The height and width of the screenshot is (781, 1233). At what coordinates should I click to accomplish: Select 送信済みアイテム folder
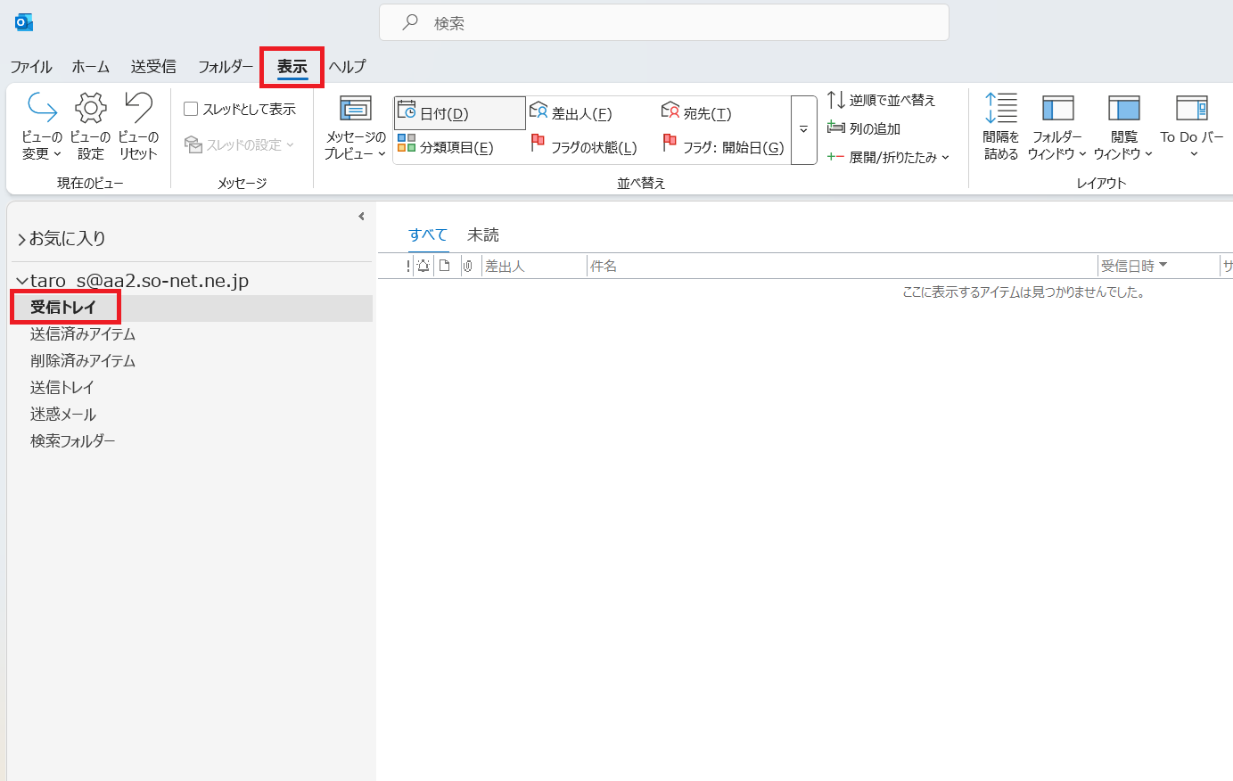(83, 334)
